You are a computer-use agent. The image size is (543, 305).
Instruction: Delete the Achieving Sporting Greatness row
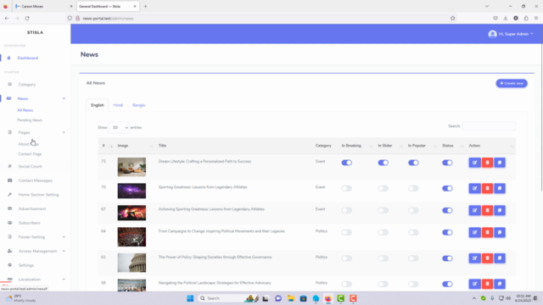click(x=487, y=210)
